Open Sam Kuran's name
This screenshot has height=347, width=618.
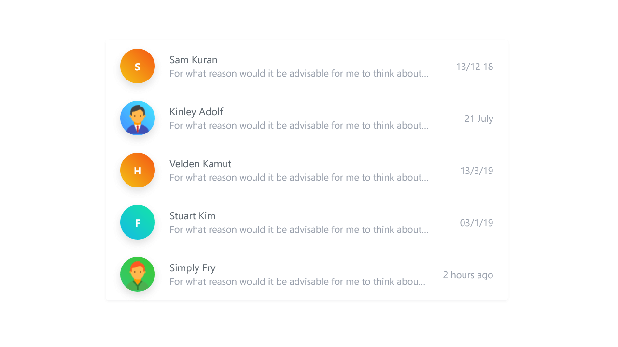pos(193,60)
